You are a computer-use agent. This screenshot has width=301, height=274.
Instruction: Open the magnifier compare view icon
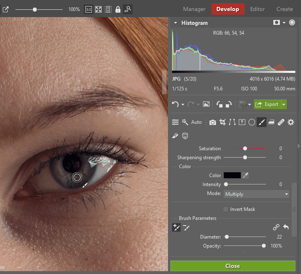pos(128,9)
